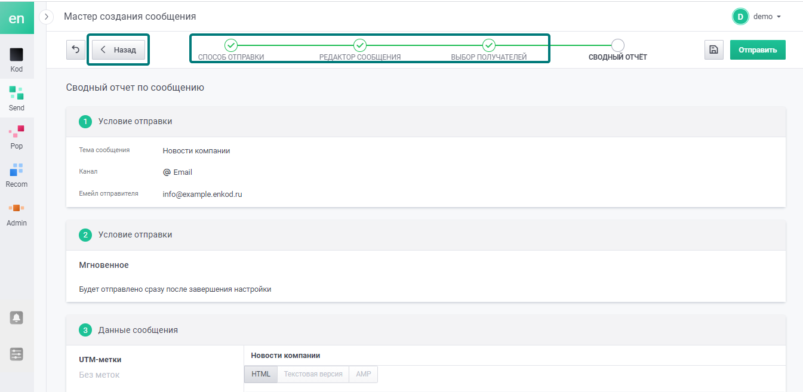Click the Канал label
This screenshot has width=803, height=392.
(88, 172)
